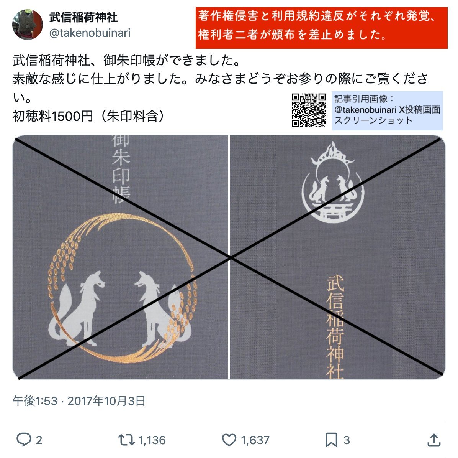Open the 武信稲荷神社 profile avatar
458x458 pixels.
(x=28, y=24)
